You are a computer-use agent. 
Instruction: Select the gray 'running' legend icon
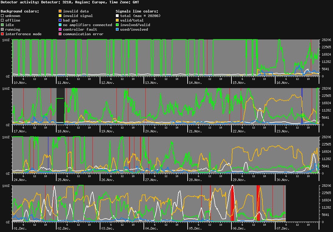click(x=2, y=29)
